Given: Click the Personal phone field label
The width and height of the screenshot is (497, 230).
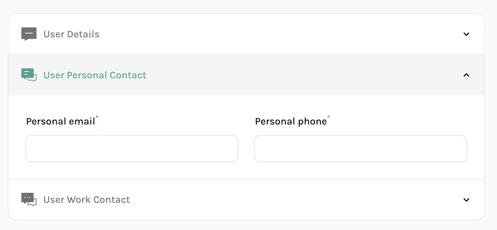Looking at the screenshot, I should coord(291,122).
